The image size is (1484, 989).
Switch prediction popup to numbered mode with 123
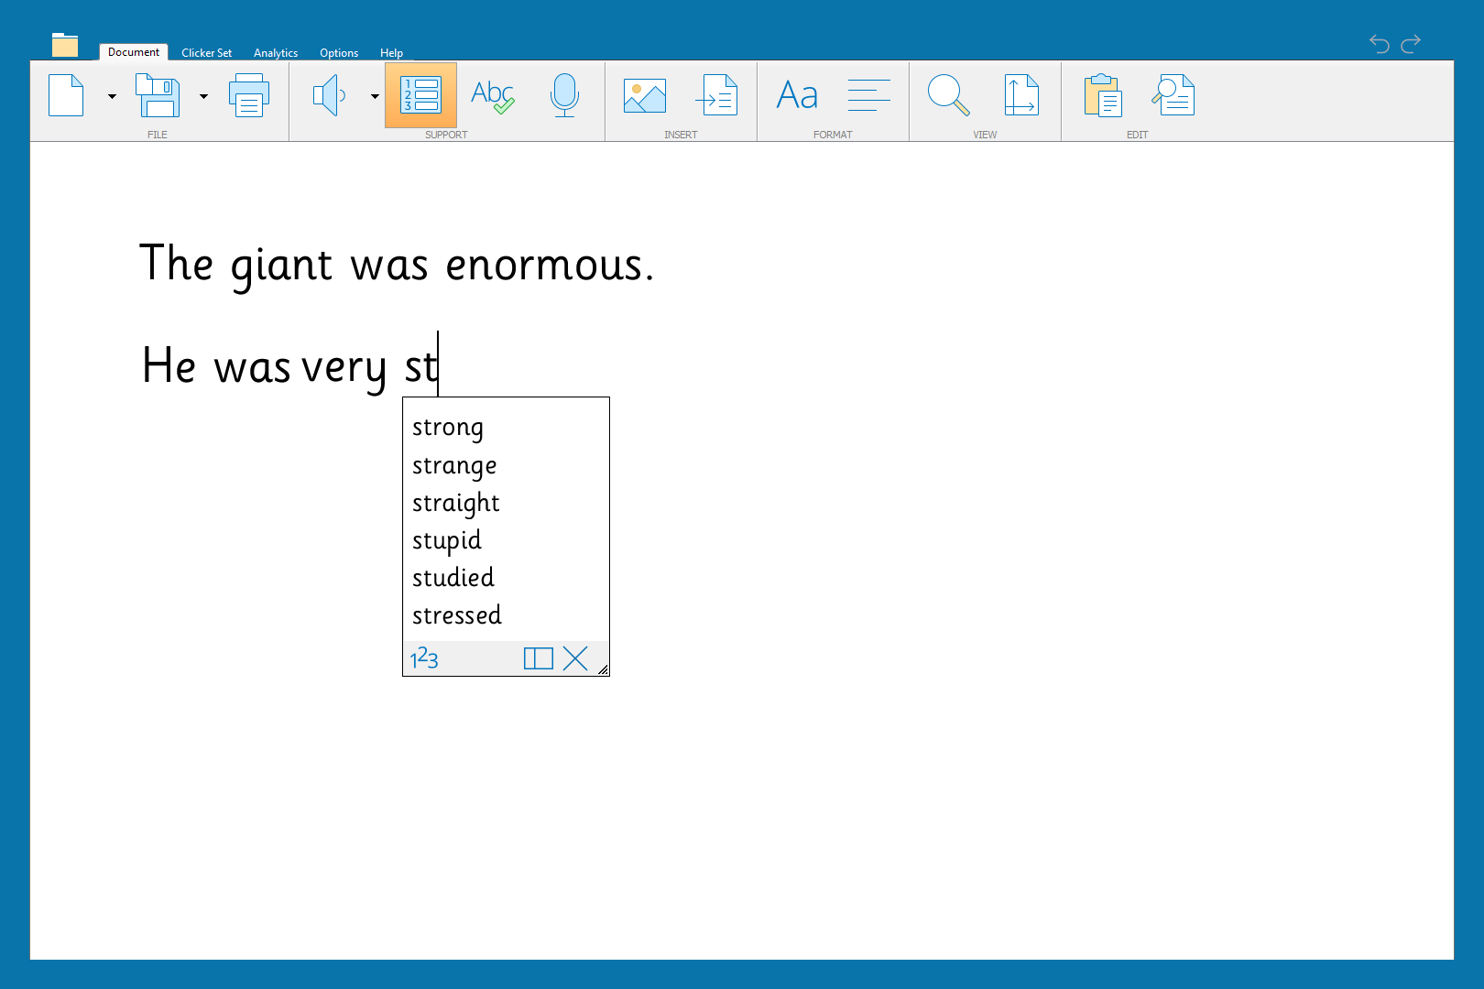click(x=423, y=658)
